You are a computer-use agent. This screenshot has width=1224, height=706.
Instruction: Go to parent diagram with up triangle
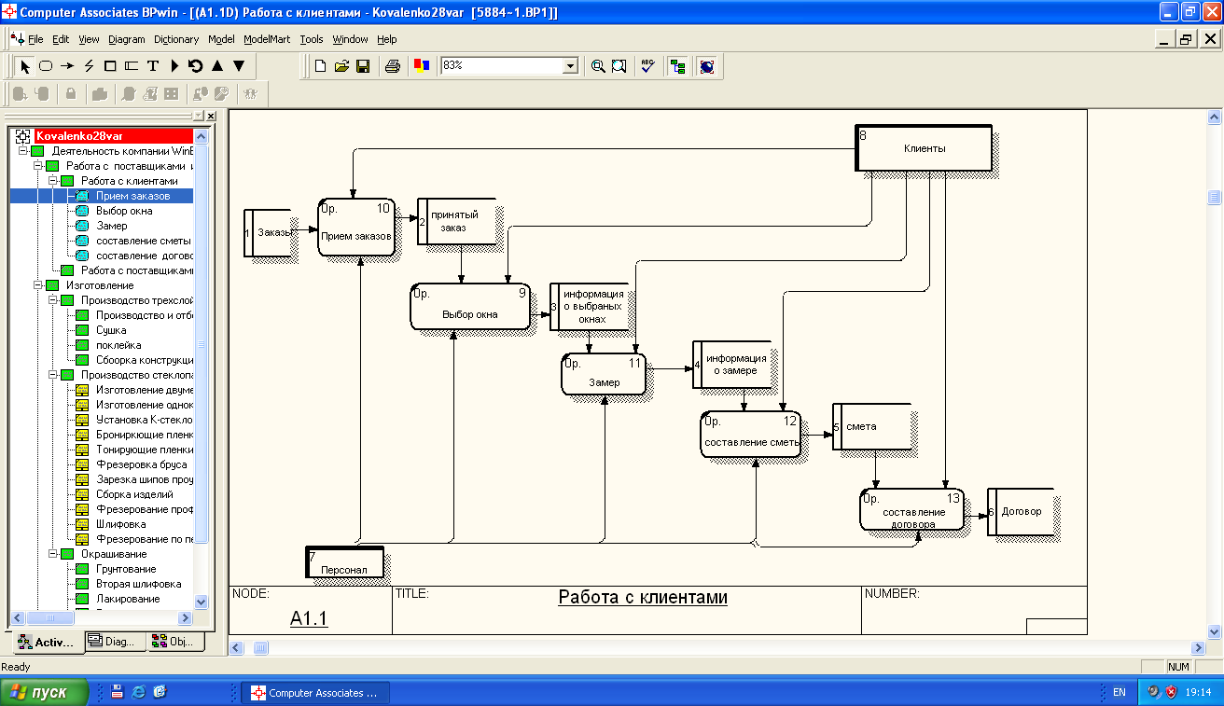pyautogui.click(x=216, y=66)
